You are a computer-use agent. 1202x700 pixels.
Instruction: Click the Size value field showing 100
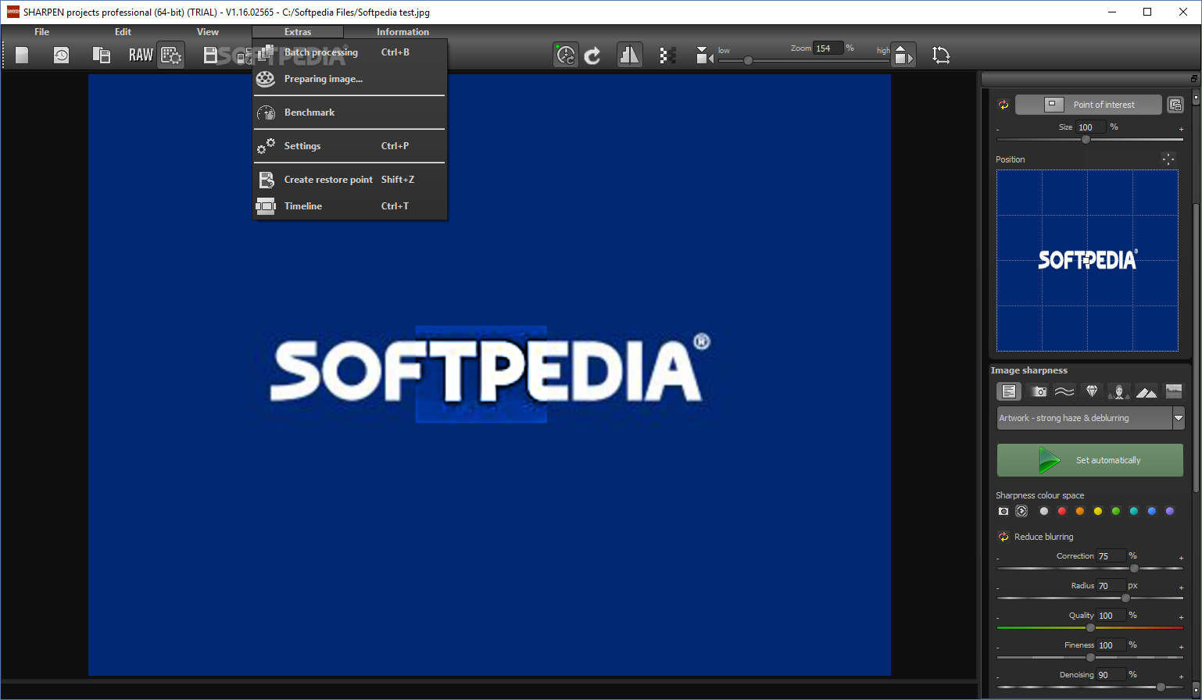pos(1091,127)
